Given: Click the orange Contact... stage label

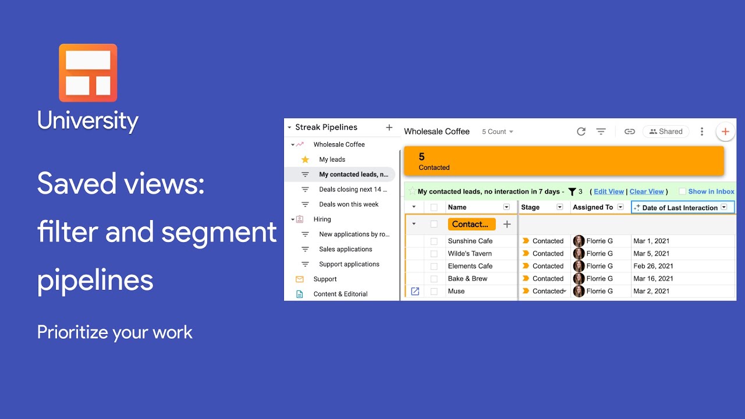Looking at the screenshot, I should pos(472,224).
